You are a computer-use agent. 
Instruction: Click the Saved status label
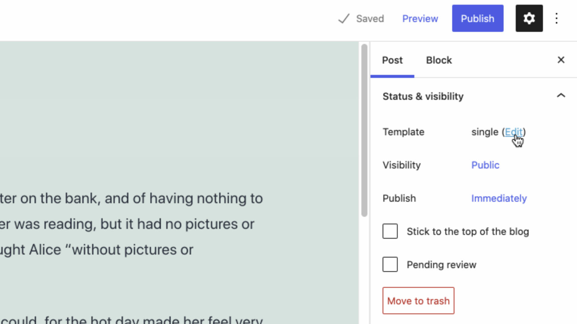coord(370,18)
